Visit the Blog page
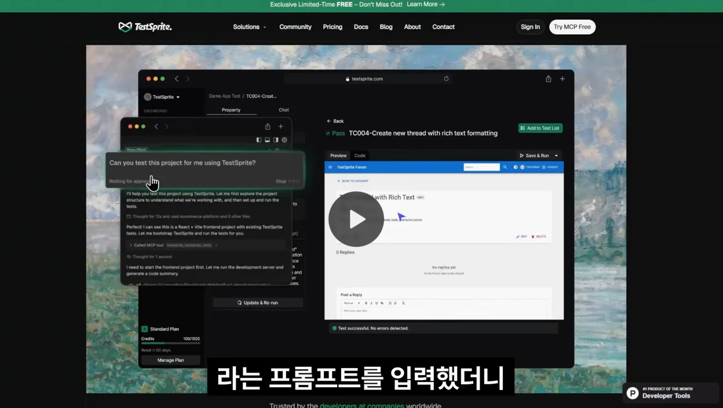723x408 pixels. tap(386, 27)
